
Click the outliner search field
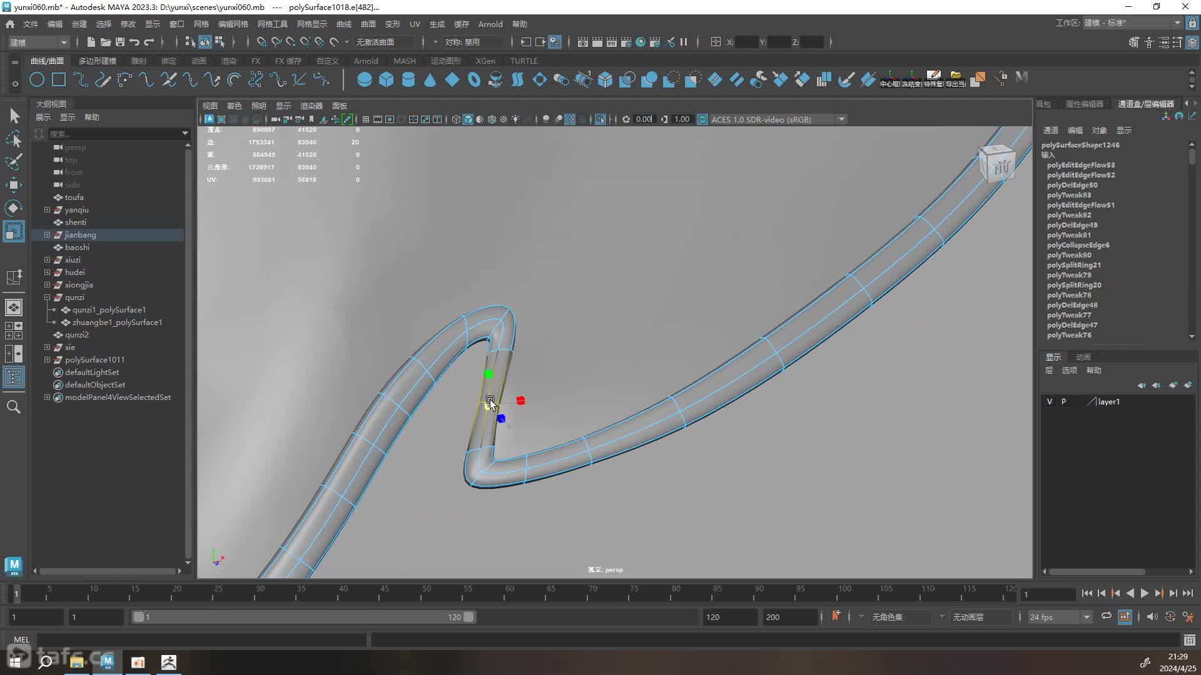[118, 134]
